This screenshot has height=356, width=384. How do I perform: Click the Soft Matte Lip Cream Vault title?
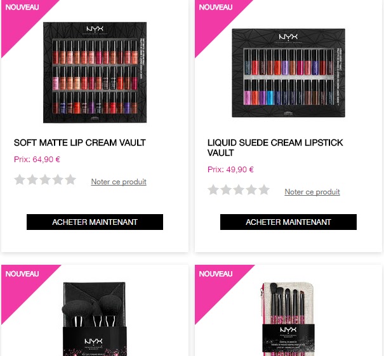pyautogui.click(x=80, y=143)
